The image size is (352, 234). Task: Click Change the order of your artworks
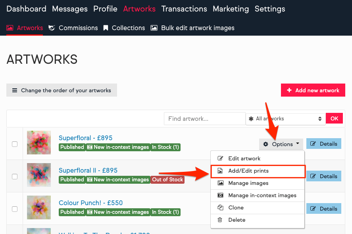point(62,90)
